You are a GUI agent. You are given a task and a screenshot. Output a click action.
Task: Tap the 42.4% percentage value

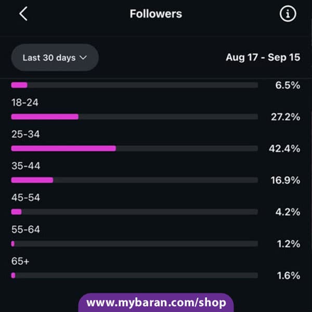coord(284,149)
